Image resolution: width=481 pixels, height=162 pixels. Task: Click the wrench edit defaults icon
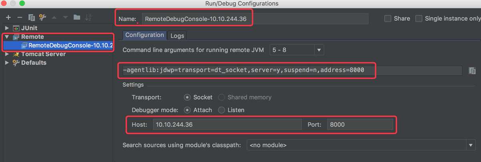(x=42, y=18)
